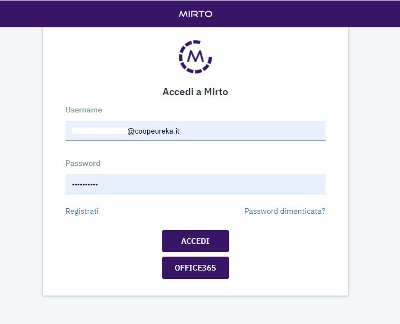This screenshot has width=400, height=324.
Task: Click blank card area below OFFICE365 button
Action: tap(196, 287)
